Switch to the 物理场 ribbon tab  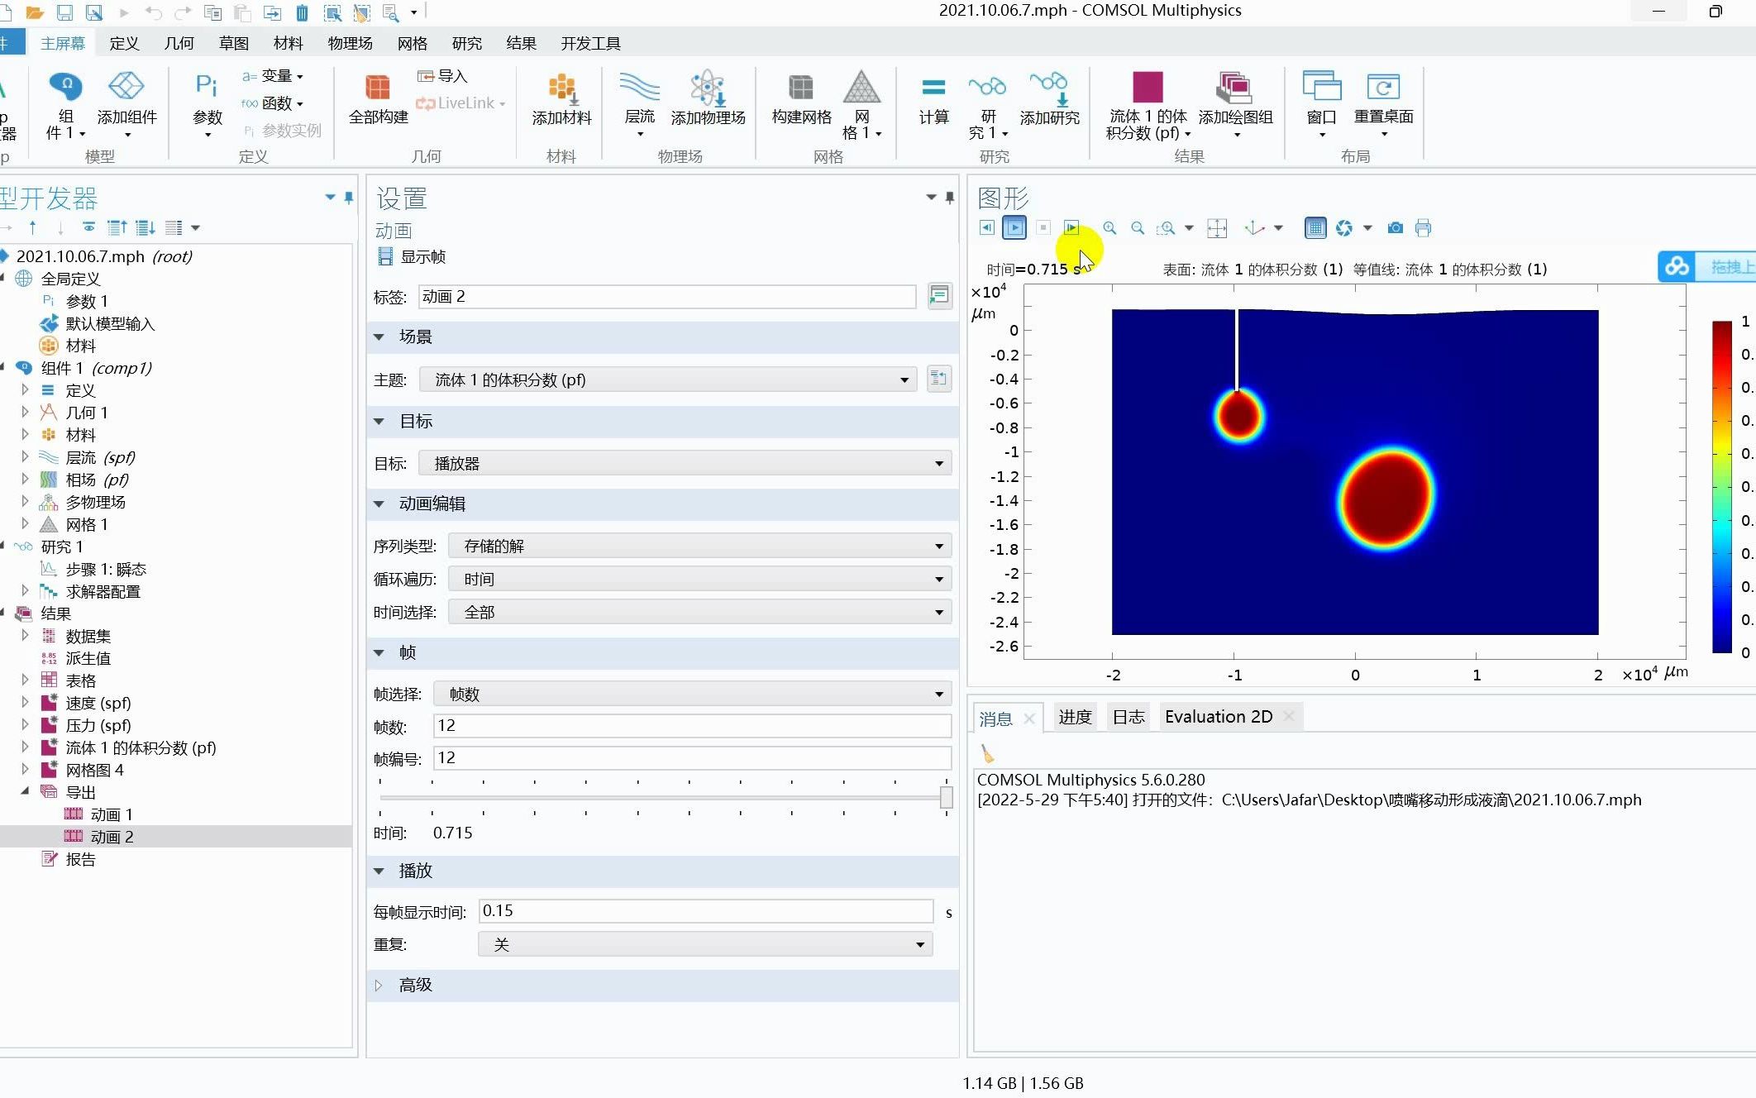350,42
